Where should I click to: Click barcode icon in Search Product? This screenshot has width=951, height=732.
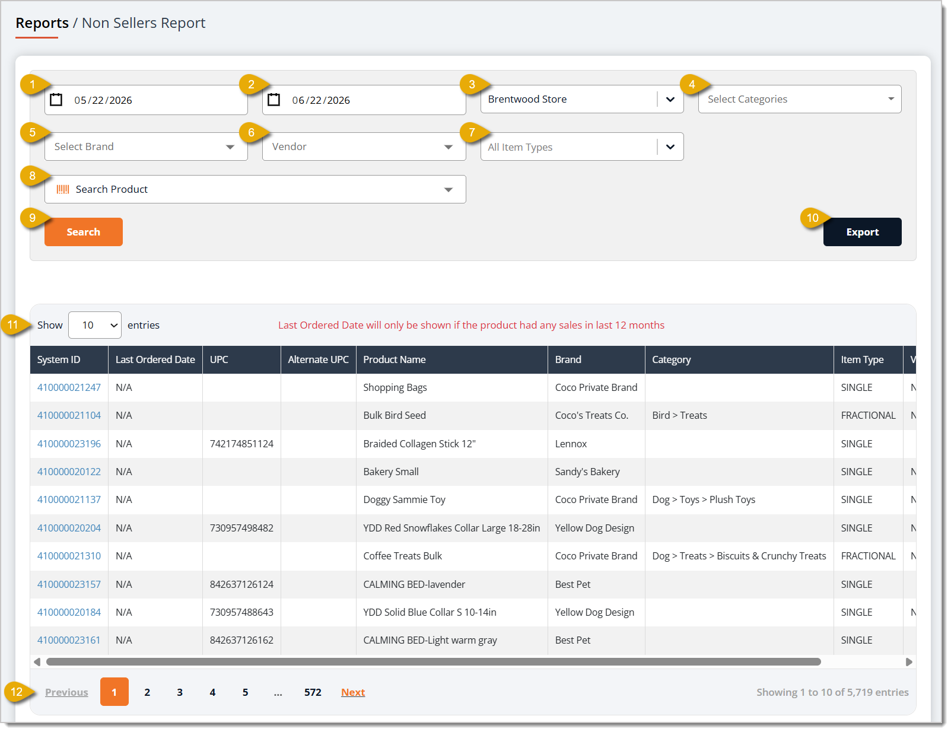63,189
